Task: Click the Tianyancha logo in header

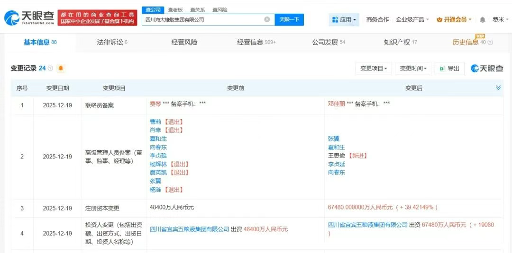Action: [28, 18]
